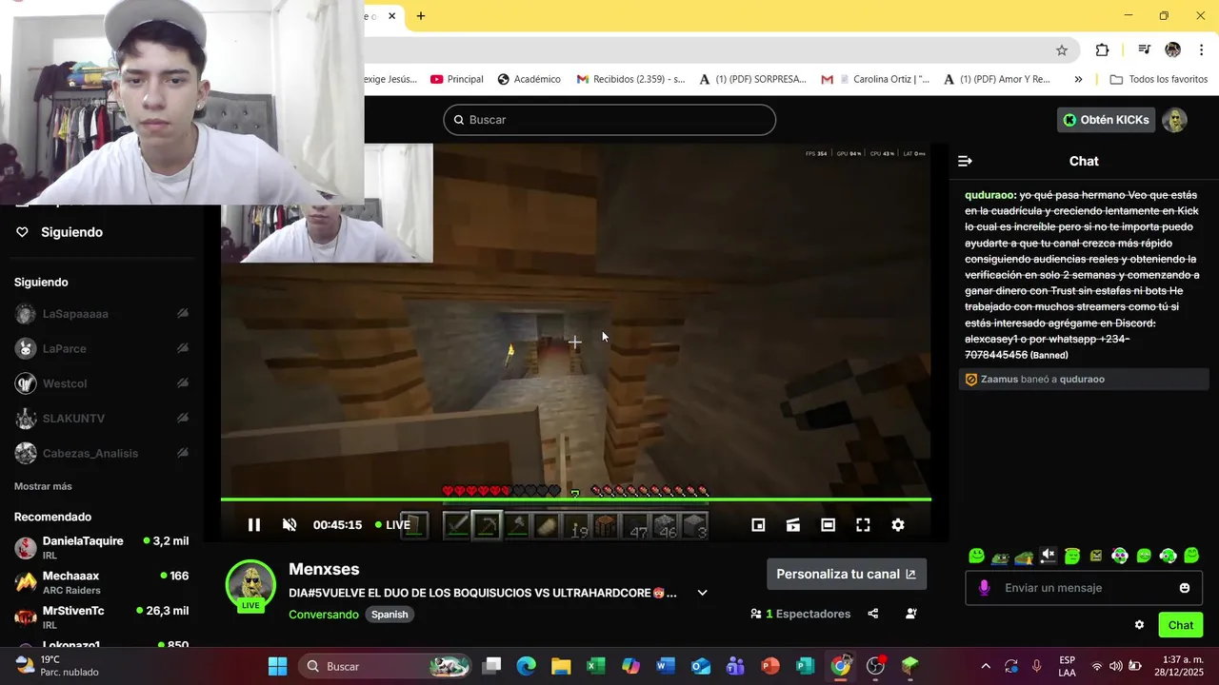Click the Obtén KICKs button

coord(1106,120)
